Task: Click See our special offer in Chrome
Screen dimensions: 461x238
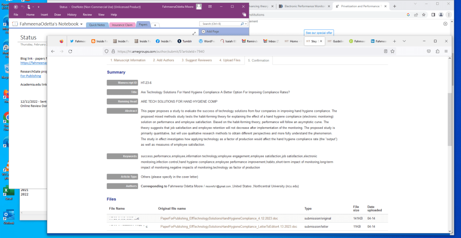Action: coord(319,33)
